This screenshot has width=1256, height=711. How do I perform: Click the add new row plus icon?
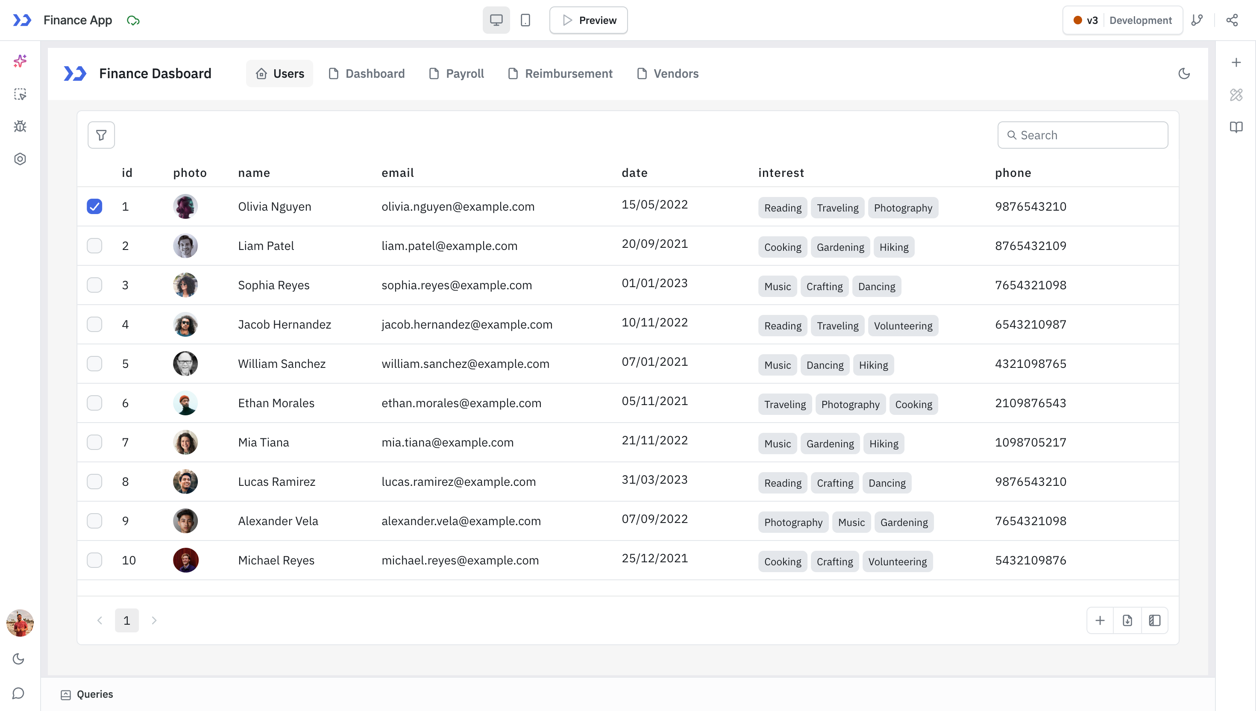(1100, 620)
